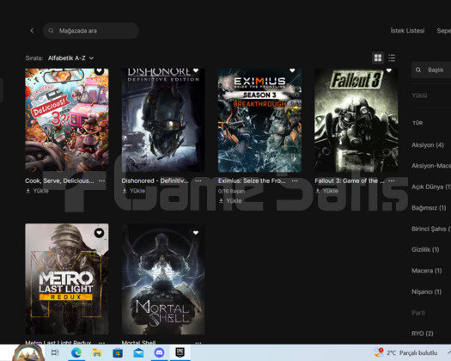
Task: Toggle the favorite heart on Eximius
Action: [x=292, y=70]
